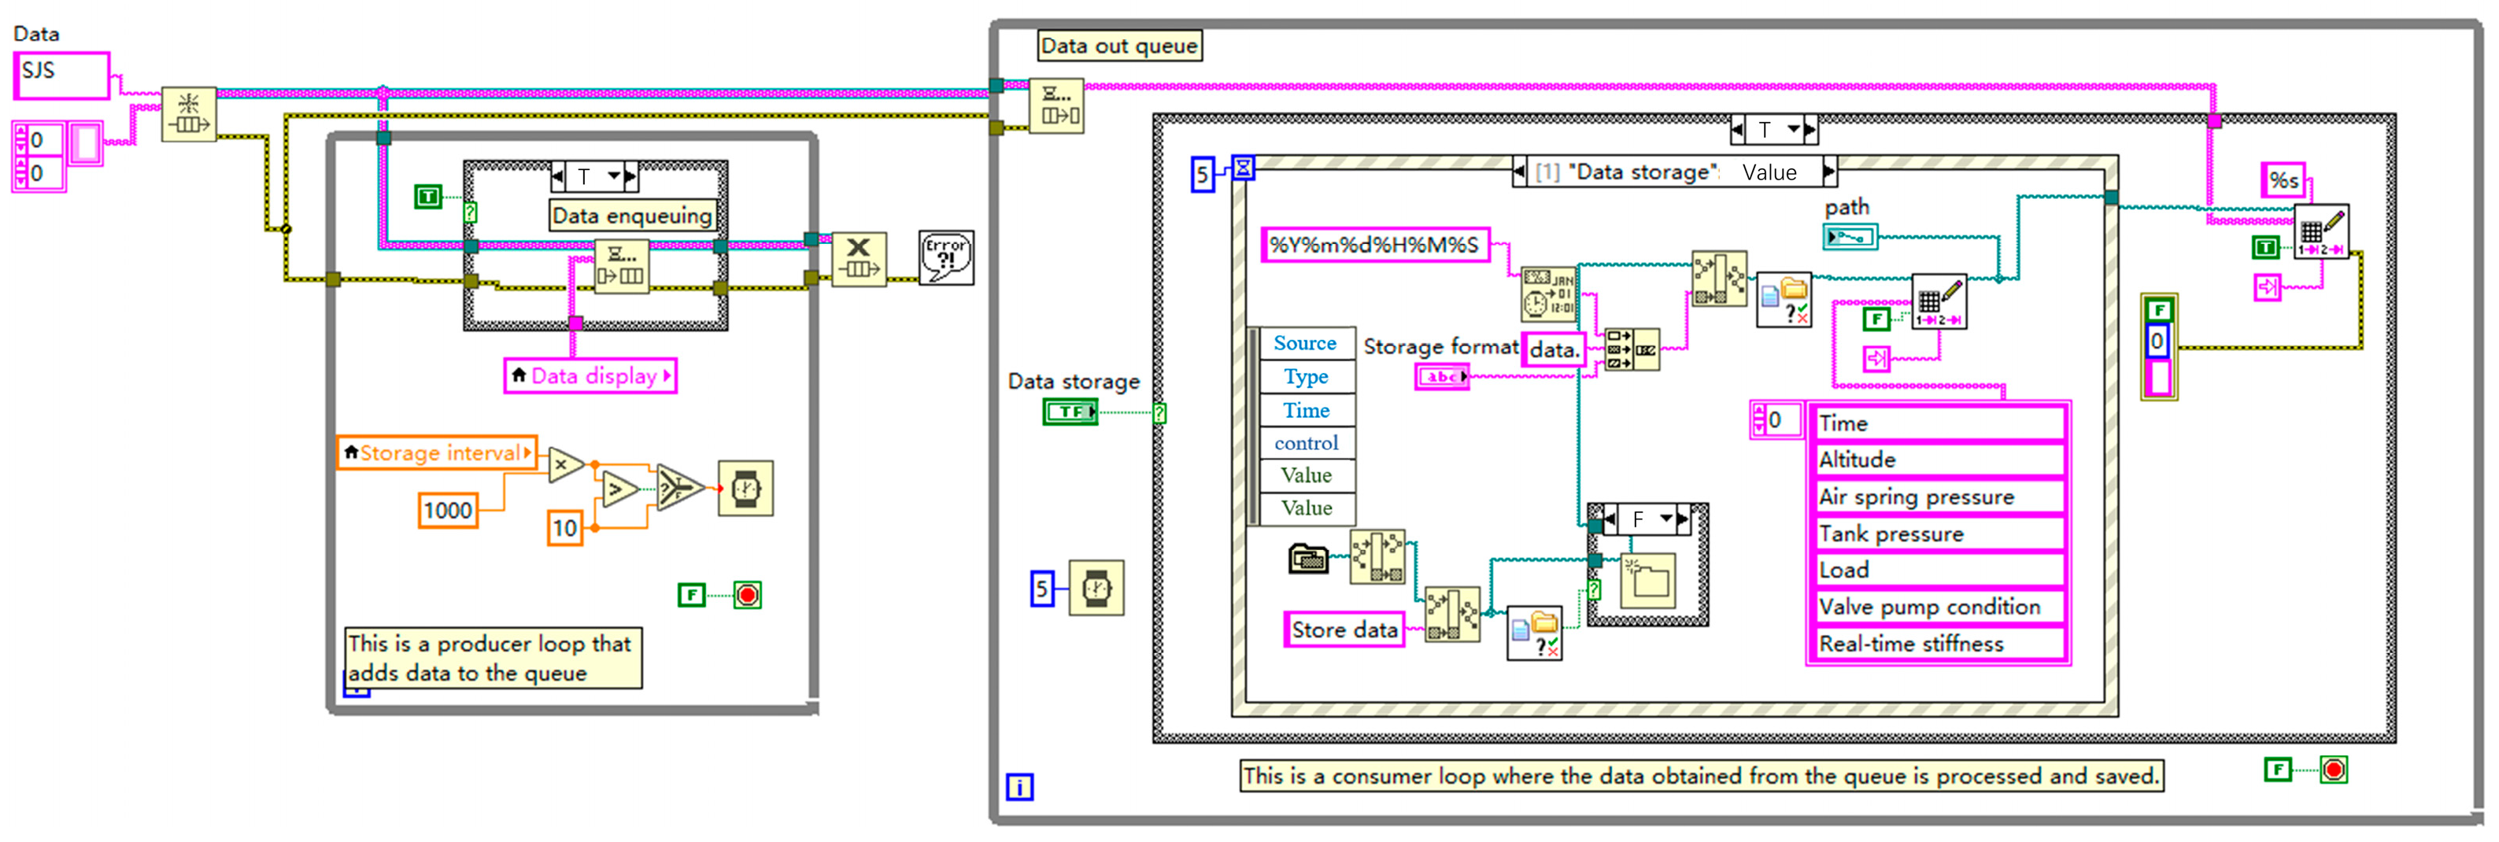The width and height of the screenshot is (2499, 842).
Task: Click the consumer loop iteration terminal
Action: [x=1019, y=787]
